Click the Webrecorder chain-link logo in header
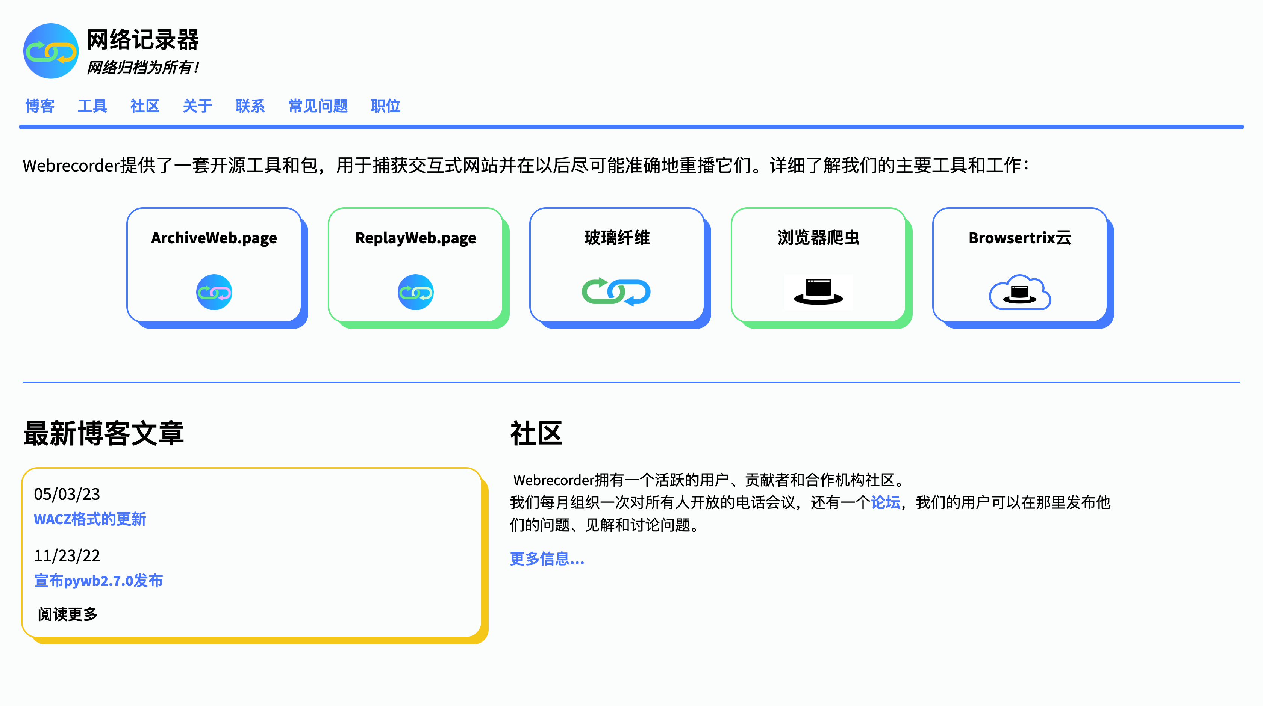Image resolution: width=1263 pixels, height=706 pixels. tap(50, 51)
